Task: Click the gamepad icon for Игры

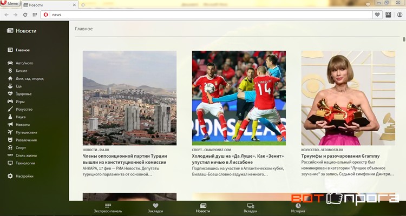Action: [10, 102]
